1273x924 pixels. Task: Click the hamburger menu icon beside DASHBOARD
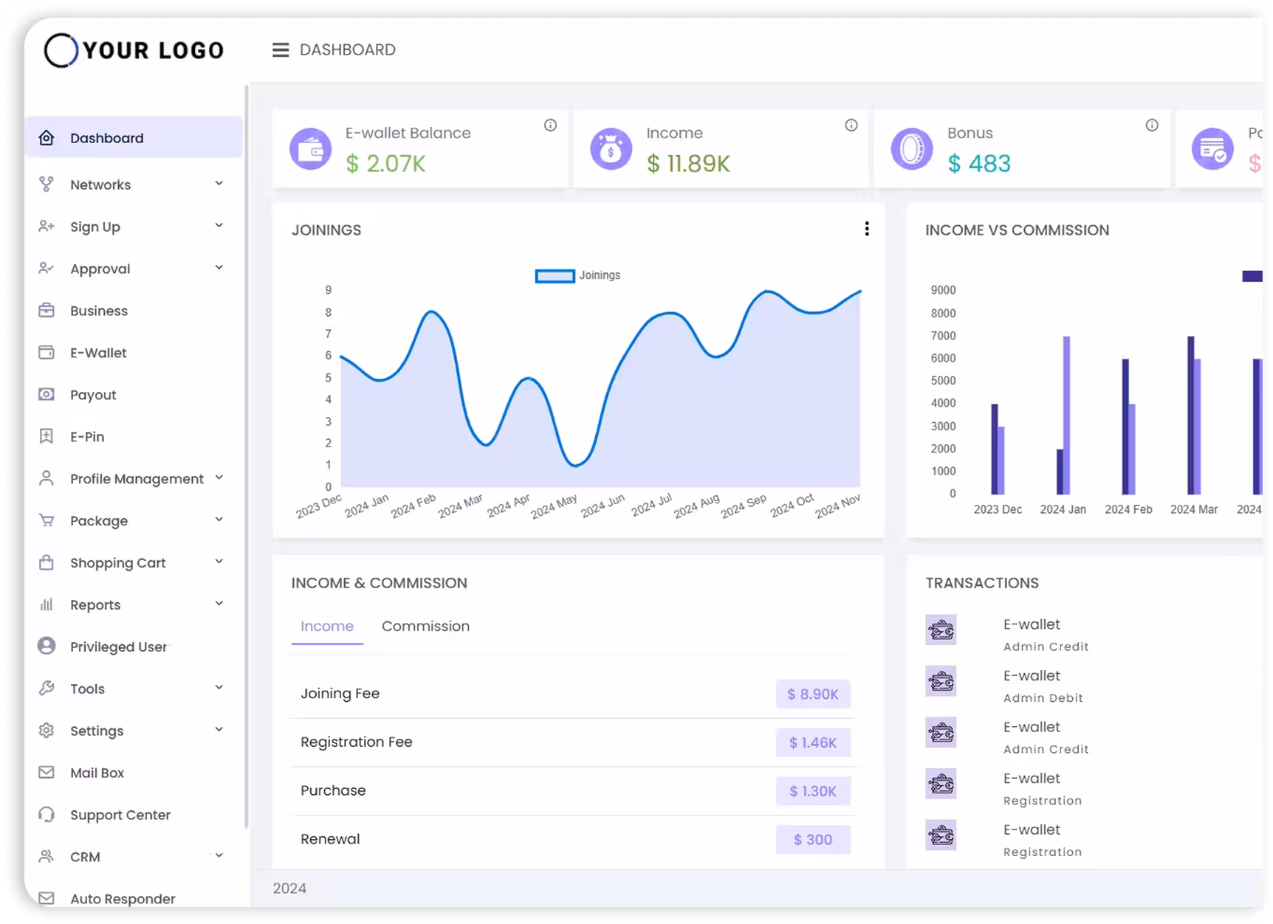tap(280, 50)
